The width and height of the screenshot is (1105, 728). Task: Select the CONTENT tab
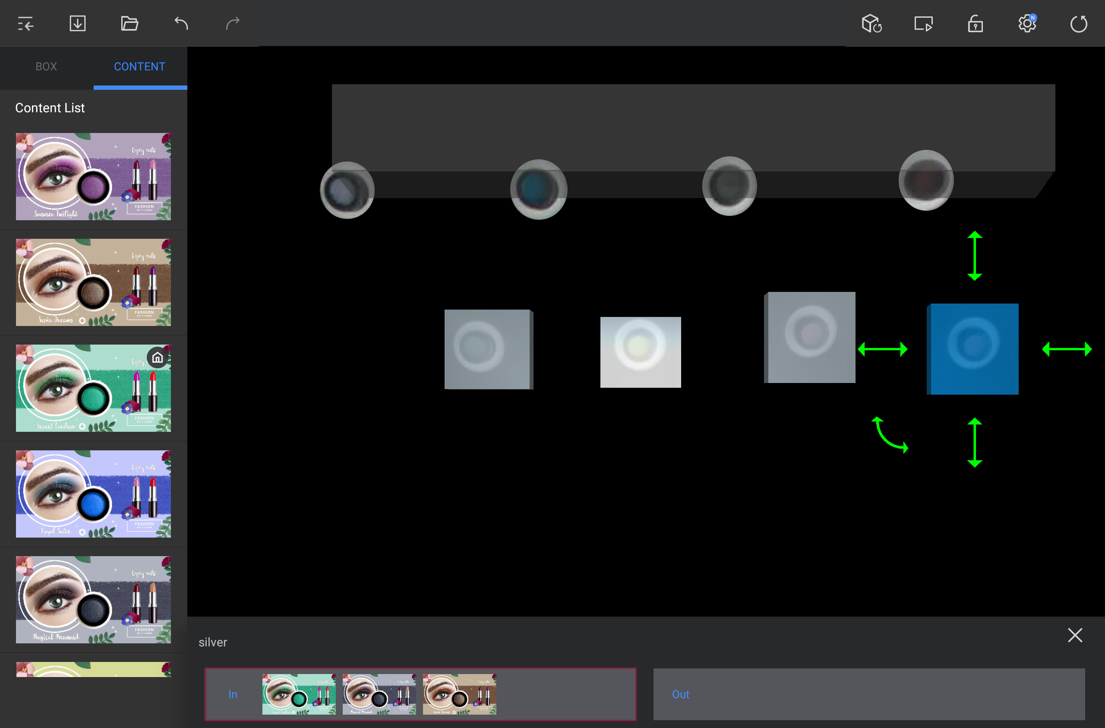pos(139,66)
